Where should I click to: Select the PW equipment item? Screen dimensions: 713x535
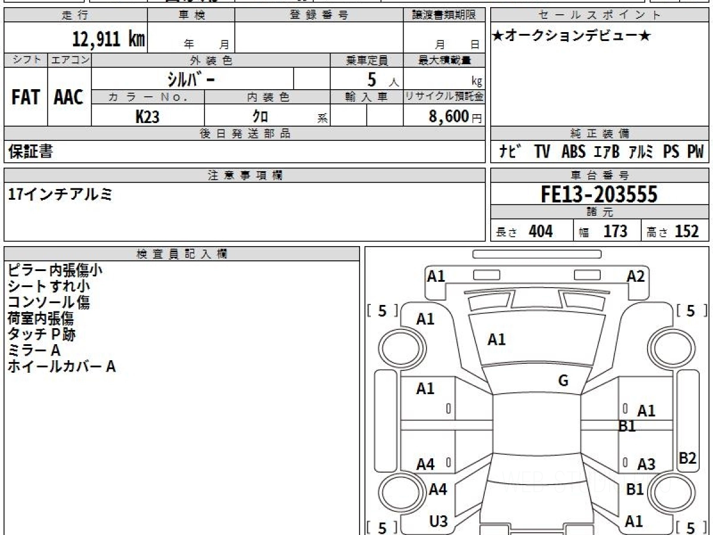pyautogui.click(x=695, y=152)
